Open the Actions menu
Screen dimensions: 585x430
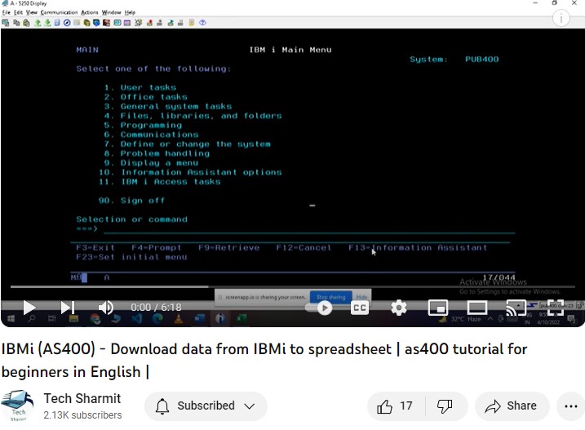point(90,12)
